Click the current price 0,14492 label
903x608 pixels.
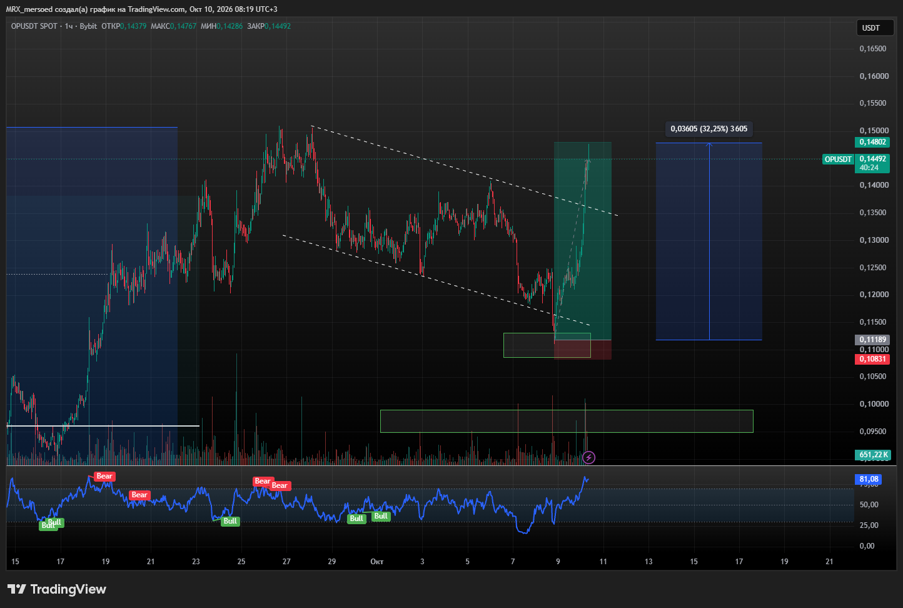(x=872, y=159)
